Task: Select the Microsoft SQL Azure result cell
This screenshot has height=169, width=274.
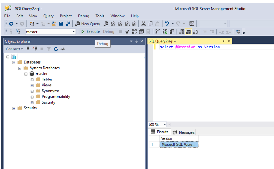Action: click(179, 144)
